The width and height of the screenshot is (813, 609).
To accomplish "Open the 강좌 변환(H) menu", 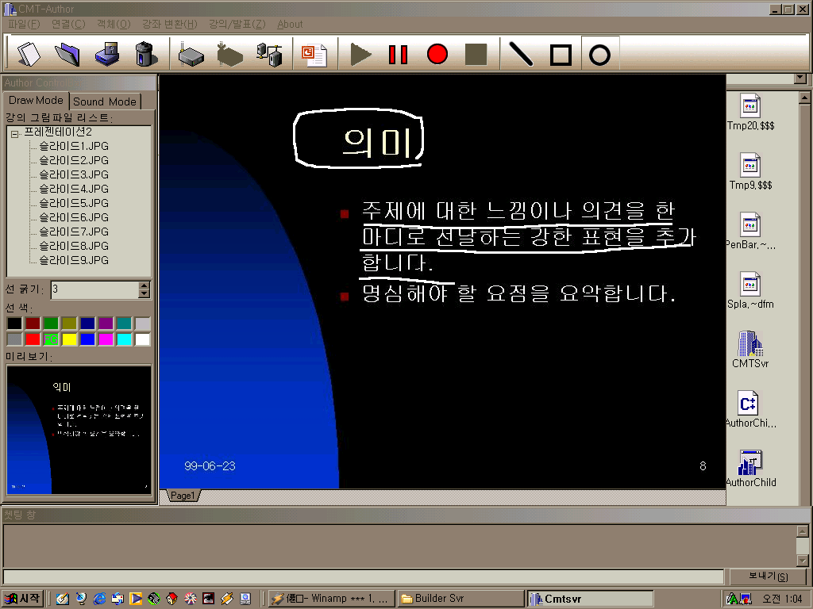I will [x=168, y=25].
